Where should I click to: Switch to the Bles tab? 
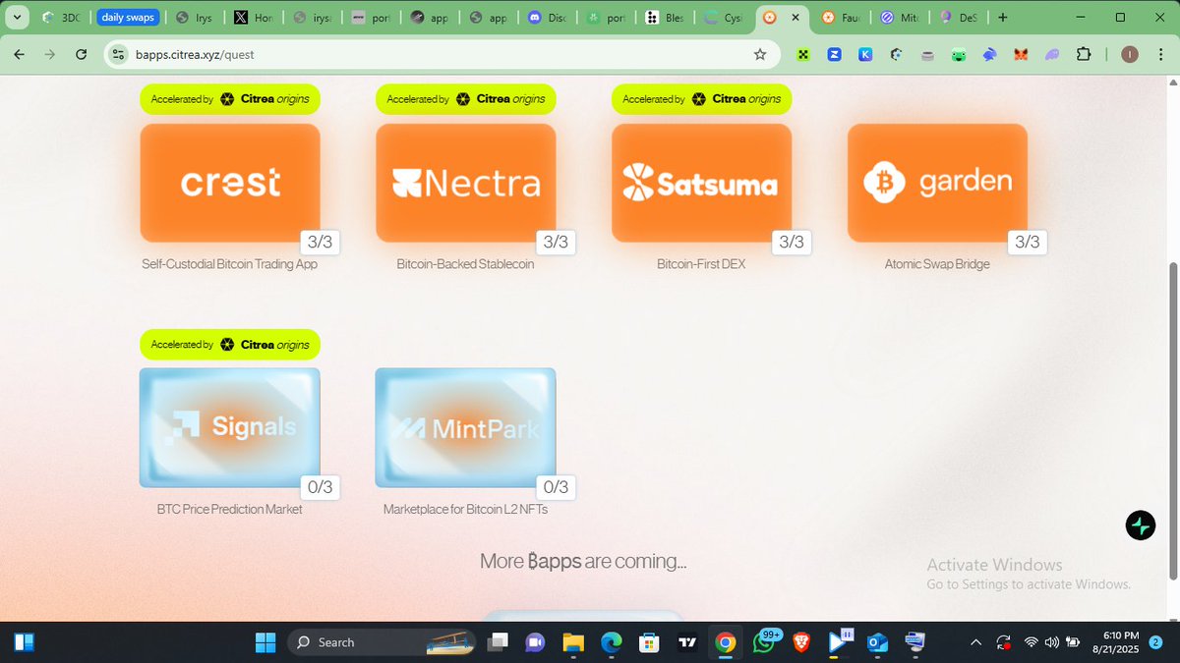664,18
